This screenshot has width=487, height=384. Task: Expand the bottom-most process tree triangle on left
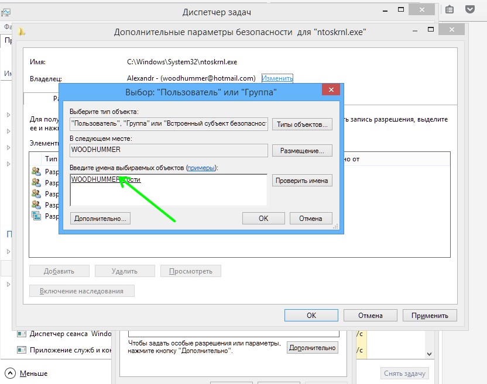[x=8, y=284]
